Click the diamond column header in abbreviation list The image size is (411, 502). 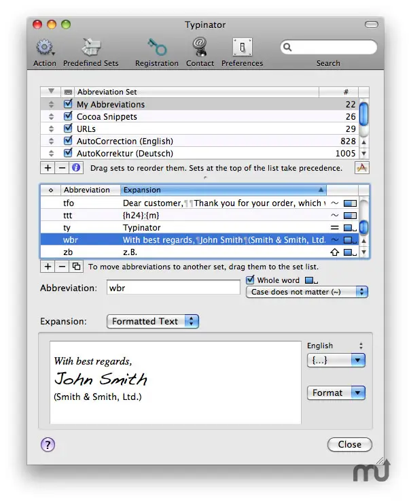50,190
